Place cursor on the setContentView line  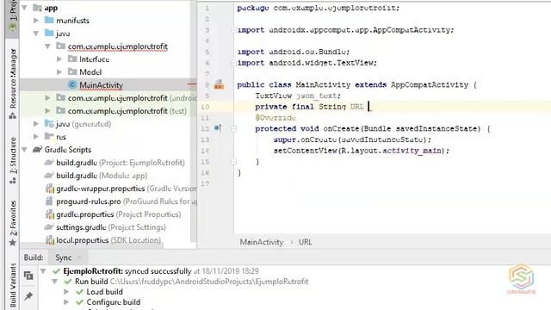(x=362, y=151)
